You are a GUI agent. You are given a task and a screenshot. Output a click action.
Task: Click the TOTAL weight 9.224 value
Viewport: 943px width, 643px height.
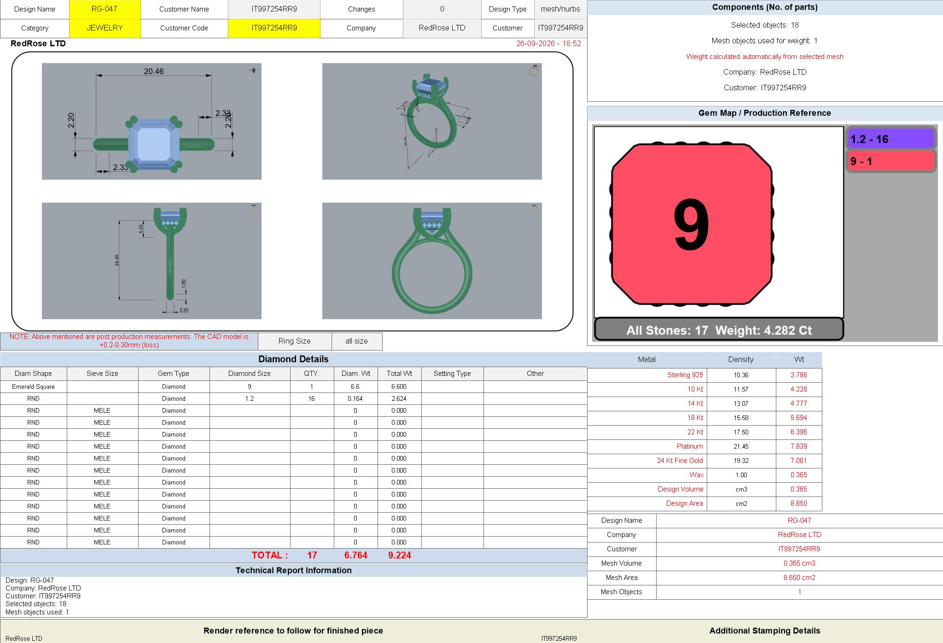click(399, 555)
